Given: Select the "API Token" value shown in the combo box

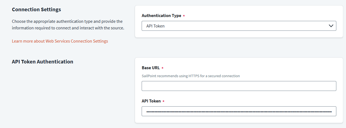Looking at the screenshot, I should coord(155,26).
